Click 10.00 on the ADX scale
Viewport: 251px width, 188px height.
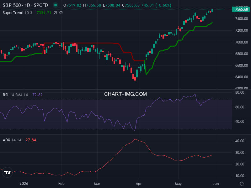click(240, 176)
